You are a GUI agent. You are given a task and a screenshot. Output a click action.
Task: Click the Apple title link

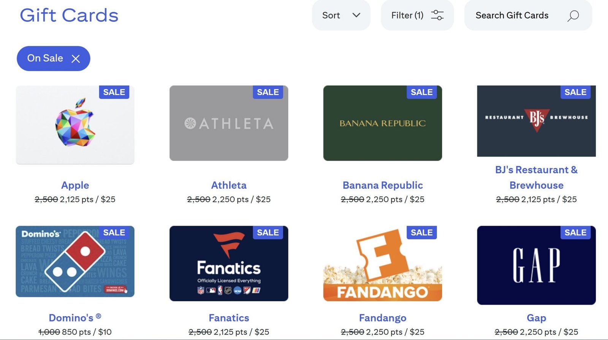(75, 185)
